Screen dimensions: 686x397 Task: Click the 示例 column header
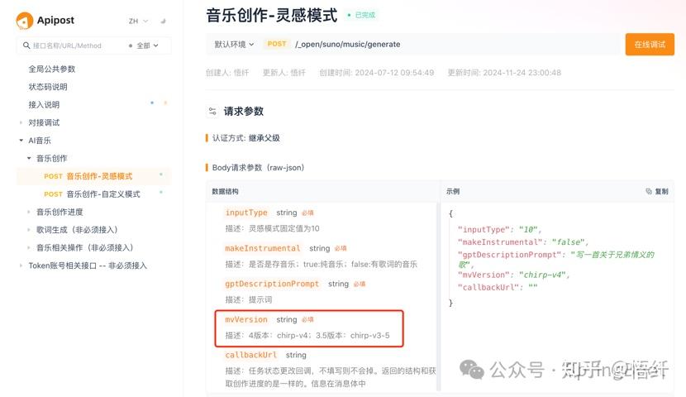coord(453,191)
